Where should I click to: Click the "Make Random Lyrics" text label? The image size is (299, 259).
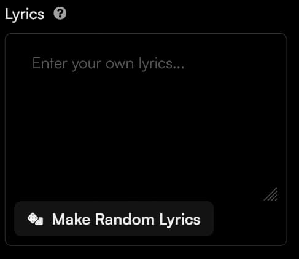click(x=126, y=220)
